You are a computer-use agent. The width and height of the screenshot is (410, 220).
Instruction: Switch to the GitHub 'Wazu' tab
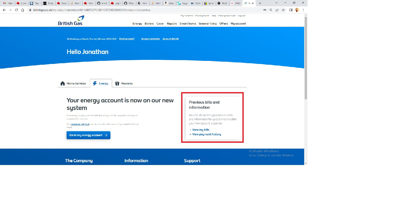129,3
